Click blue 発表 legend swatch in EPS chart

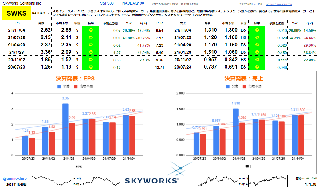point(59,87)
